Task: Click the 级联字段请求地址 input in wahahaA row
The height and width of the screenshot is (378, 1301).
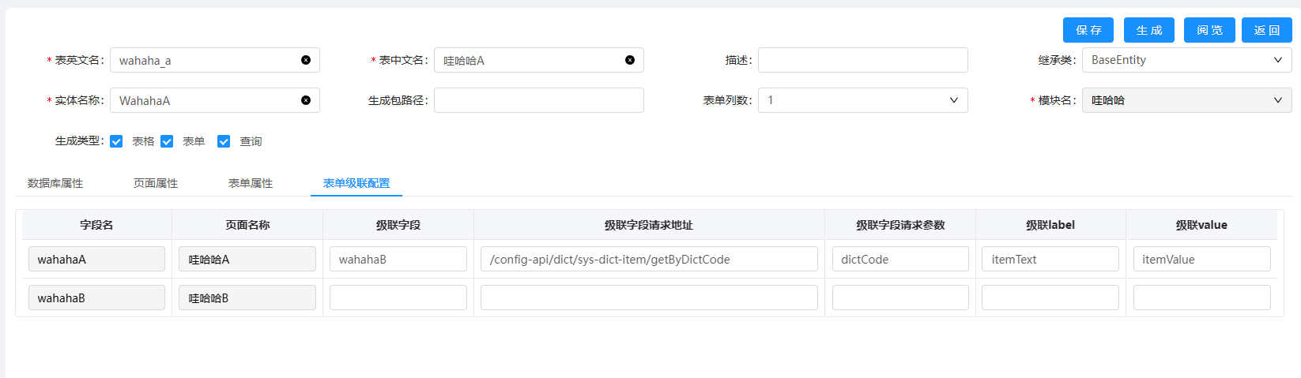Action: point(648,259)
